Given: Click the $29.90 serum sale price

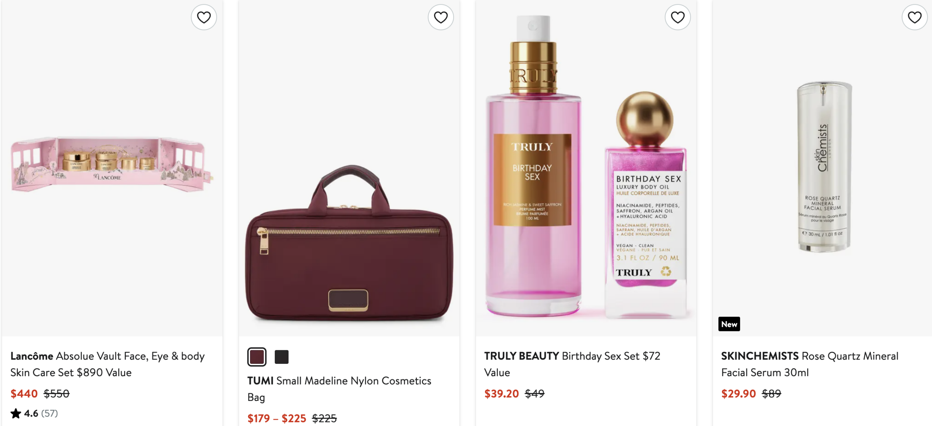Looking at the screenshot, I should click(738, 394).
